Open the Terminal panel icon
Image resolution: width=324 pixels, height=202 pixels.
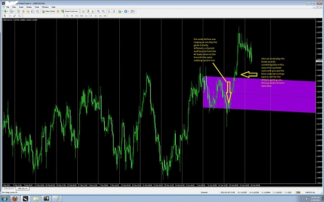click(x=33, y=11)
